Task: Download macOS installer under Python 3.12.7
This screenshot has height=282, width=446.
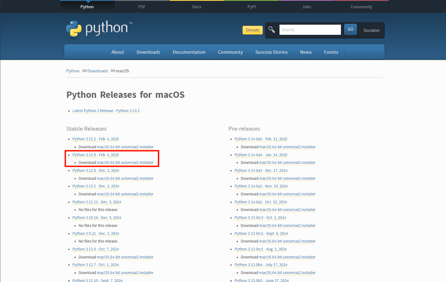Action: pos(125,273)
